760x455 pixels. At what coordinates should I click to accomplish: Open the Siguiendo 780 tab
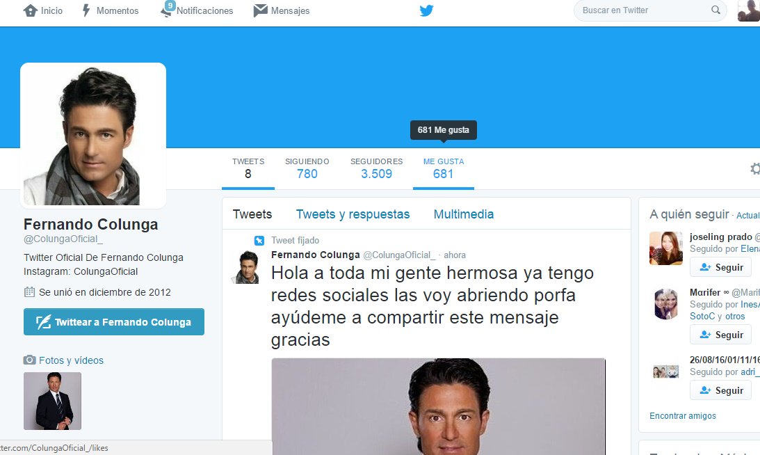click(307, 168)
